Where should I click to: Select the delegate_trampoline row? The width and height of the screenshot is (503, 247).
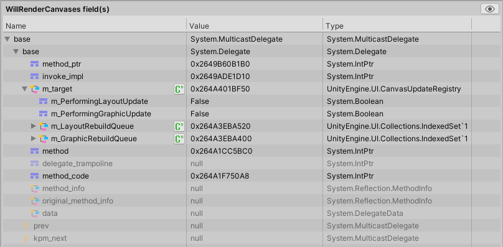251,164
